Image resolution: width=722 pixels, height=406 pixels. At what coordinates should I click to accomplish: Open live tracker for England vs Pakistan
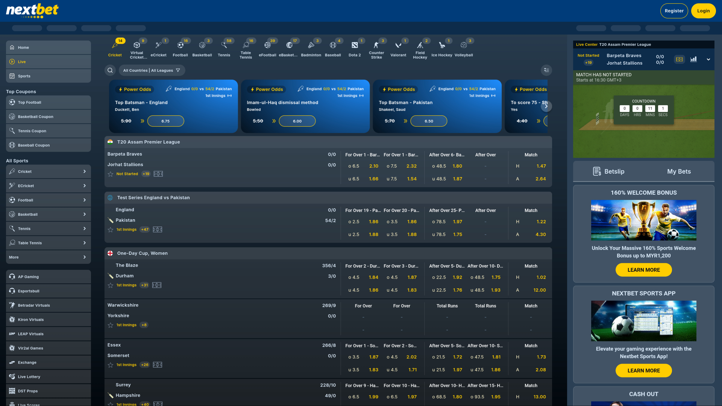(158, 230)
